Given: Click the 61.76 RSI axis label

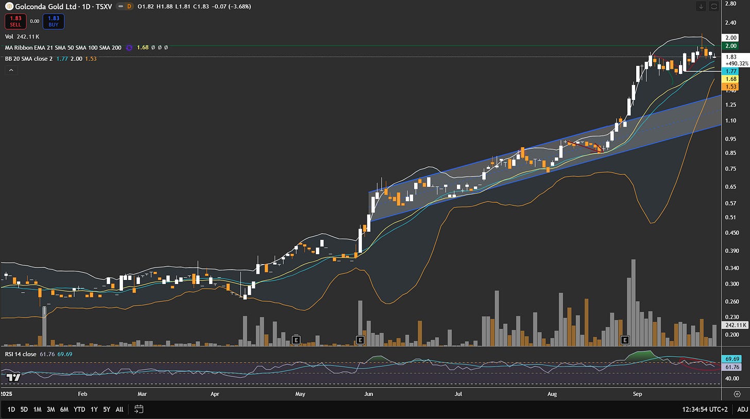Looking at the screenshot, I should tap(732, 366).
